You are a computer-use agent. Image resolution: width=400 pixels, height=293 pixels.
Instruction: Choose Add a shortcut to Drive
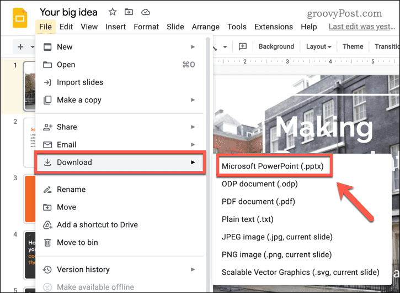[x=119, y=224]
